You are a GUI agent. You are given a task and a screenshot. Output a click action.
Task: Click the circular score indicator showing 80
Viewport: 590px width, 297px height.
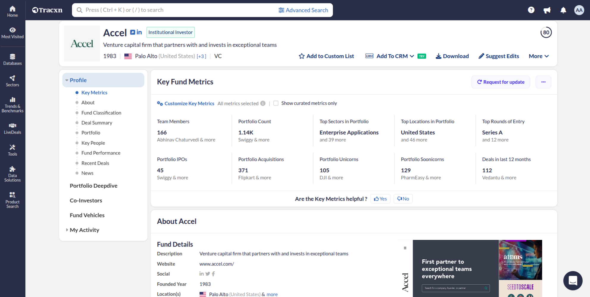tap(546, 32)
